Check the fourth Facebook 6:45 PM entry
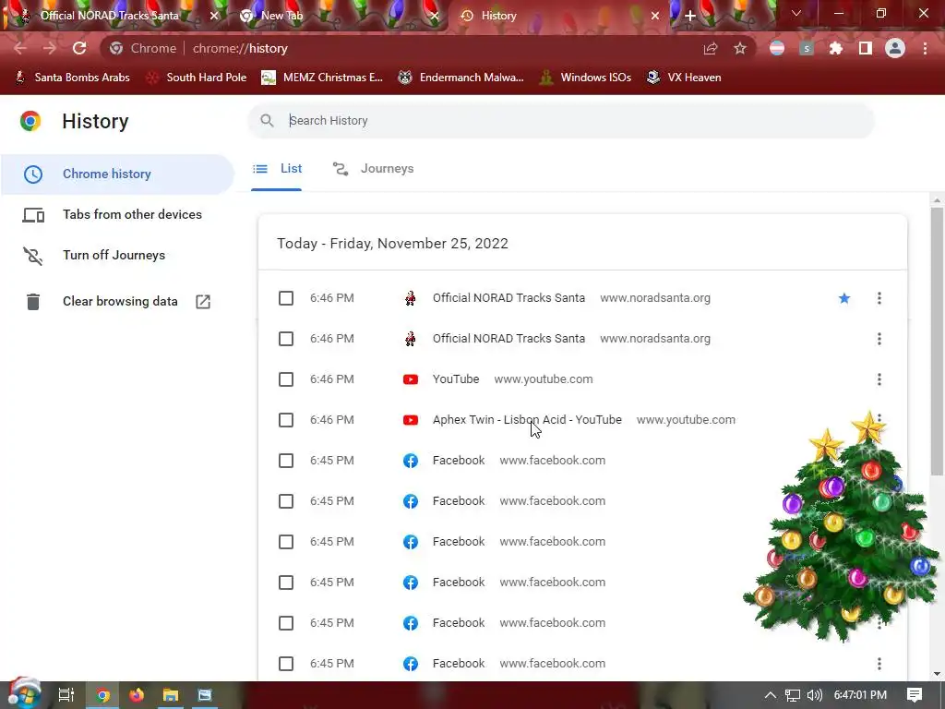945x709 pixels. point(286,583)
